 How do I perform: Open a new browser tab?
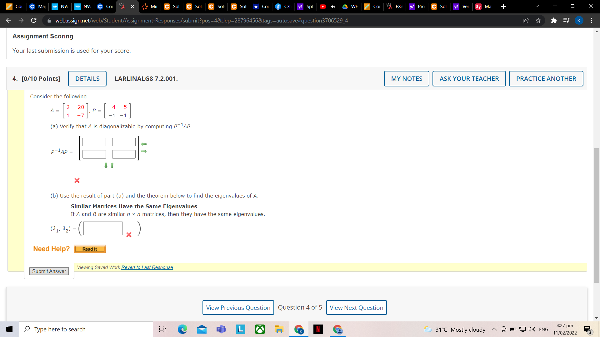tap(503, 7)
